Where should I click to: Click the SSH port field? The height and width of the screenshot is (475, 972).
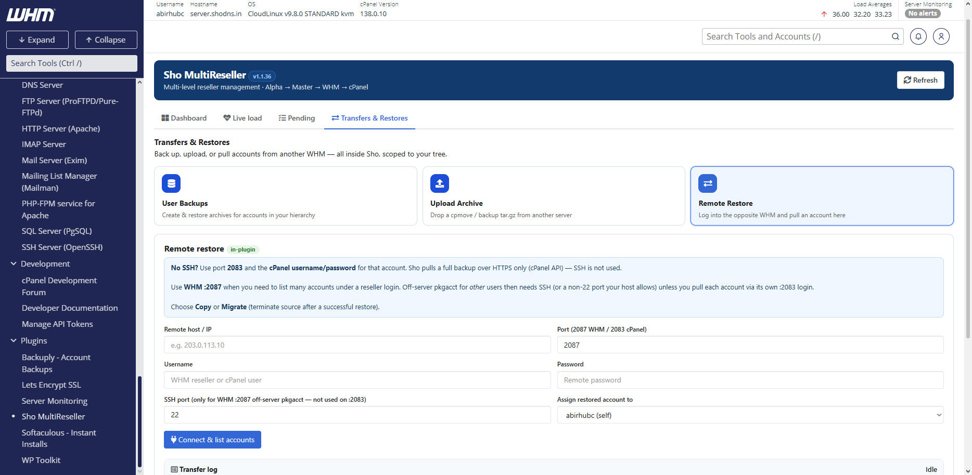(357, 415)
